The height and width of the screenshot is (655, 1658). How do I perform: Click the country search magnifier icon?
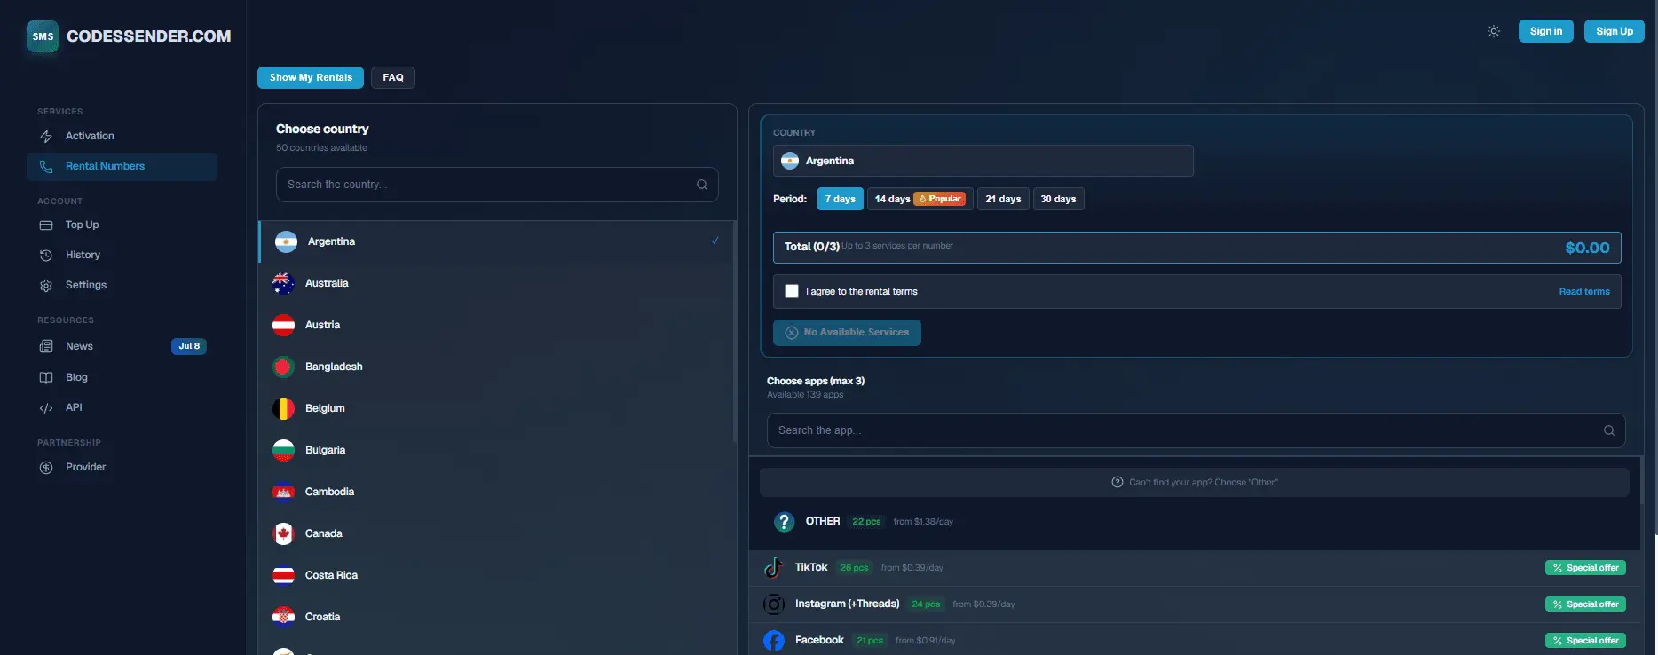[702, 185]
